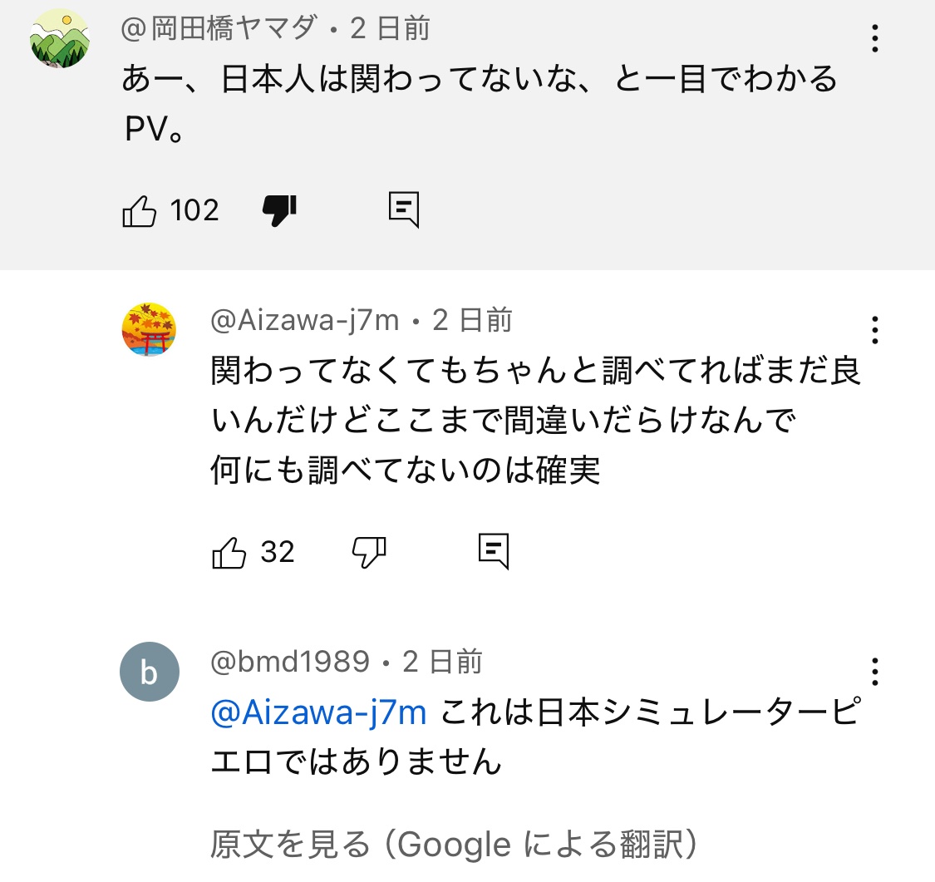Screen dimensions: 935x882
Task: Dislike the reply by Aizawa-j7m
Action: pos(369,552)
